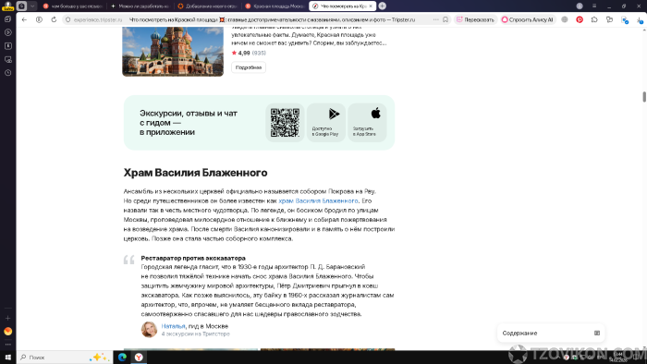The image size is (647, 364).
Task: Close the Tripster 'Что посмотреть' tab
Action: point(371,6)
